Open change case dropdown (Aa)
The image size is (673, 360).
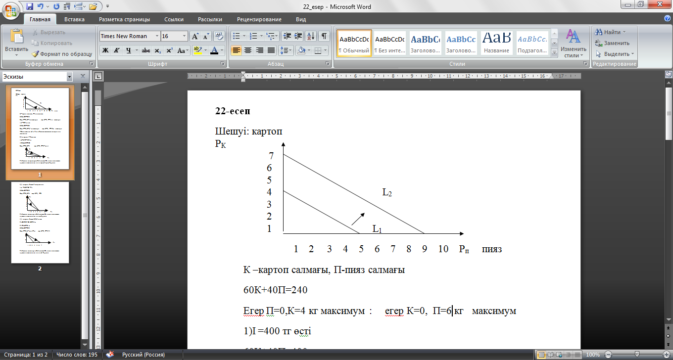(x=183, y=50)
